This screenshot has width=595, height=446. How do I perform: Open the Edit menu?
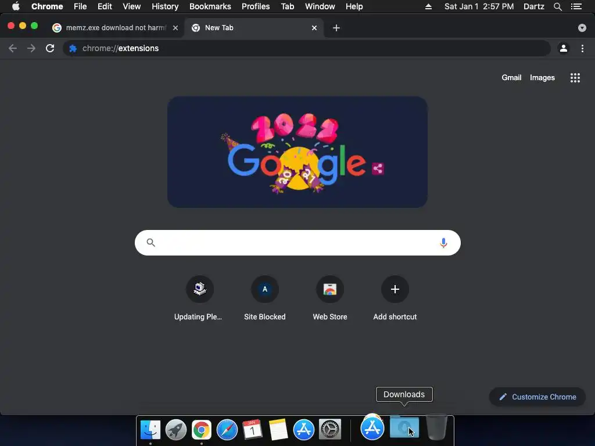click(105, 6)
